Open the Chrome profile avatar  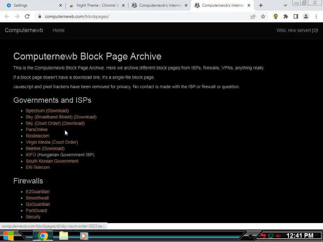pyautogui.click(x=306, y=16)
